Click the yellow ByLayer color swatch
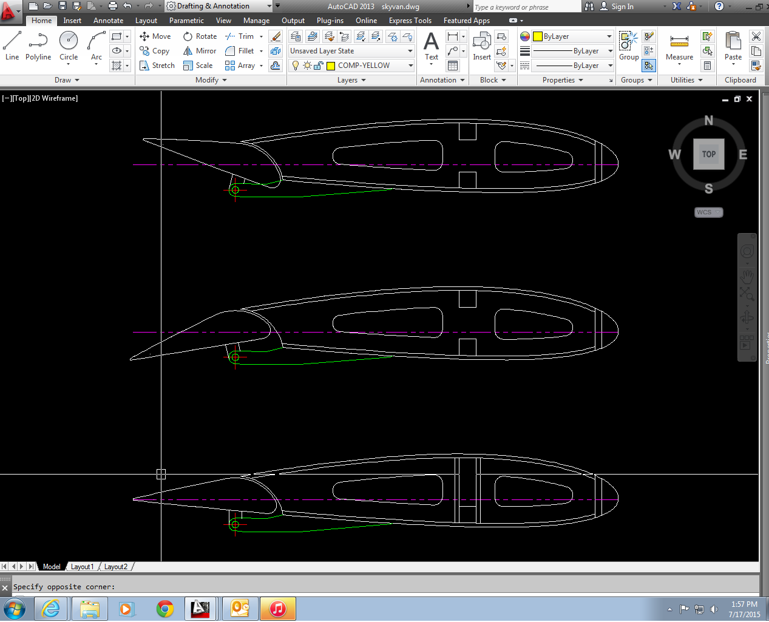The width and height of the screenshot is (769, 622). (x=537, y=36)
